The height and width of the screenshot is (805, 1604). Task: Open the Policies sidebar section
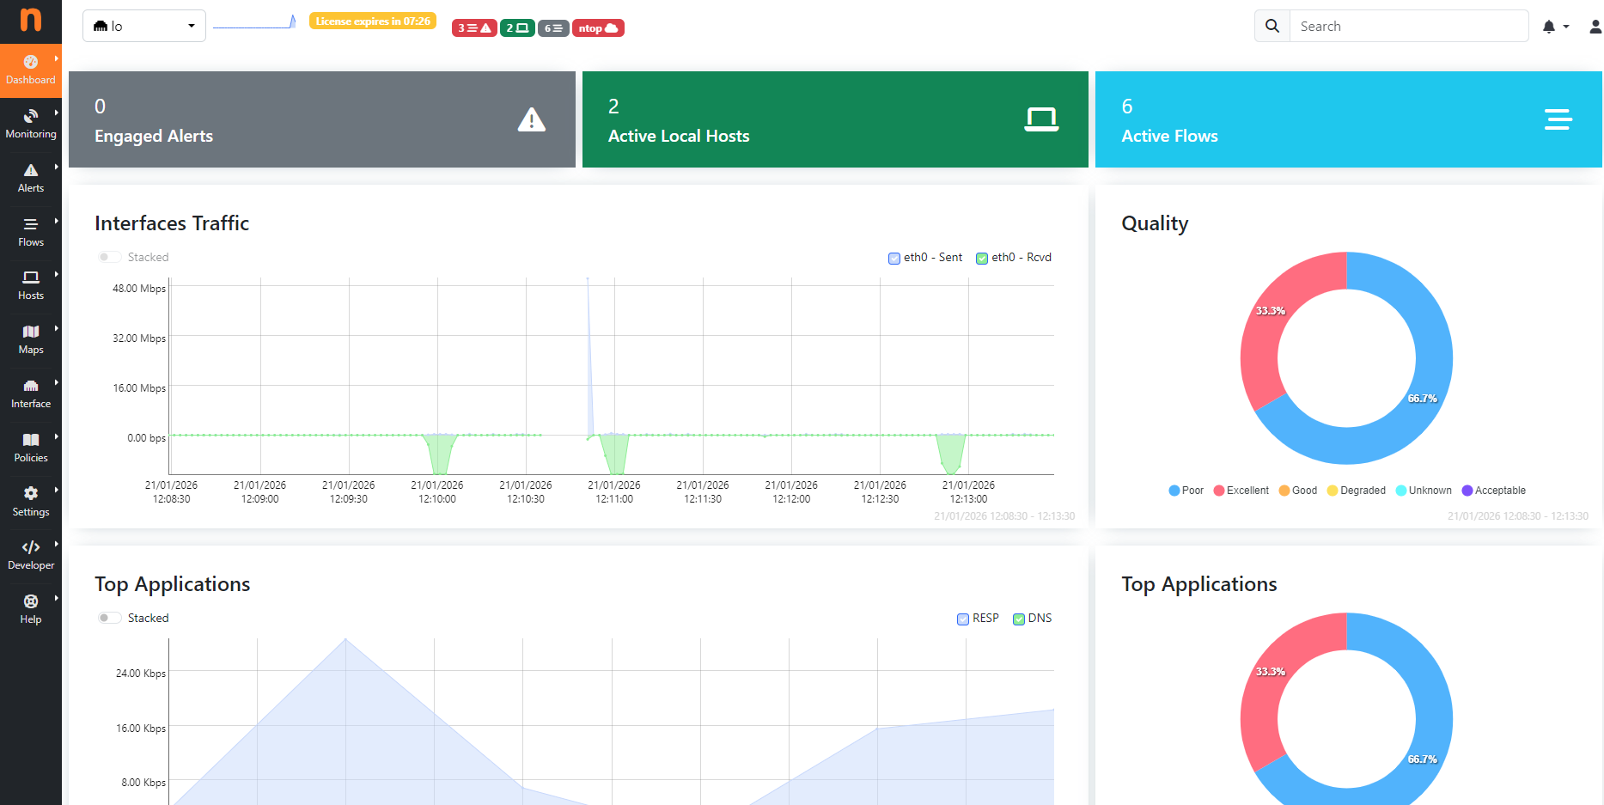(31, 448)
